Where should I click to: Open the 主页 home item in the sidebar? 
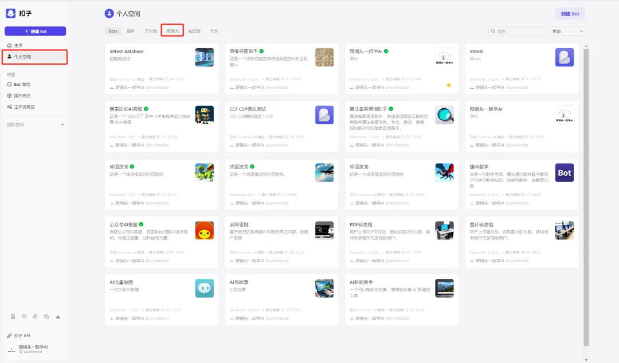15,45
